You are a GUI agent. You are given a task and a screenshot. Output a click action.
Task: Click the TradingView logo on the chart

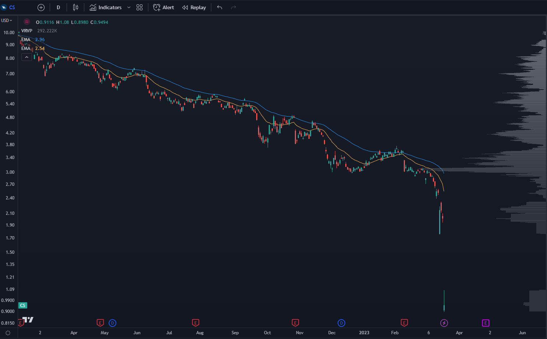coord(28,320)
